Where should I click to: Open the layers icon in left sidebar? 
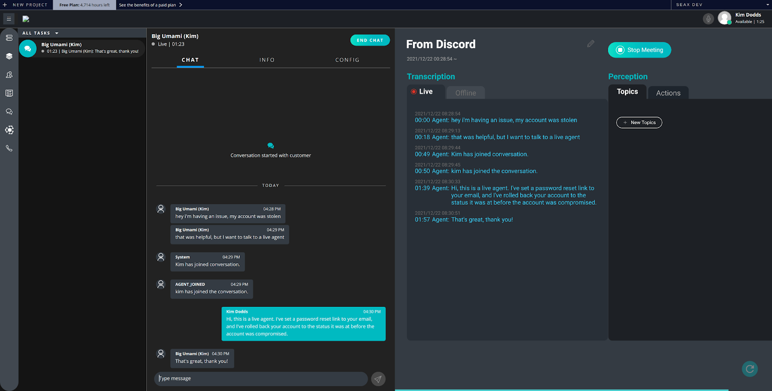point(9,56)
